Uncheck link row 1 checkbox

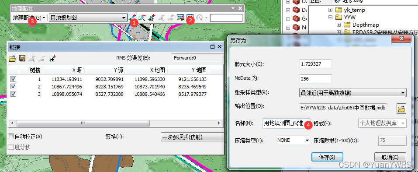point(13,79)
